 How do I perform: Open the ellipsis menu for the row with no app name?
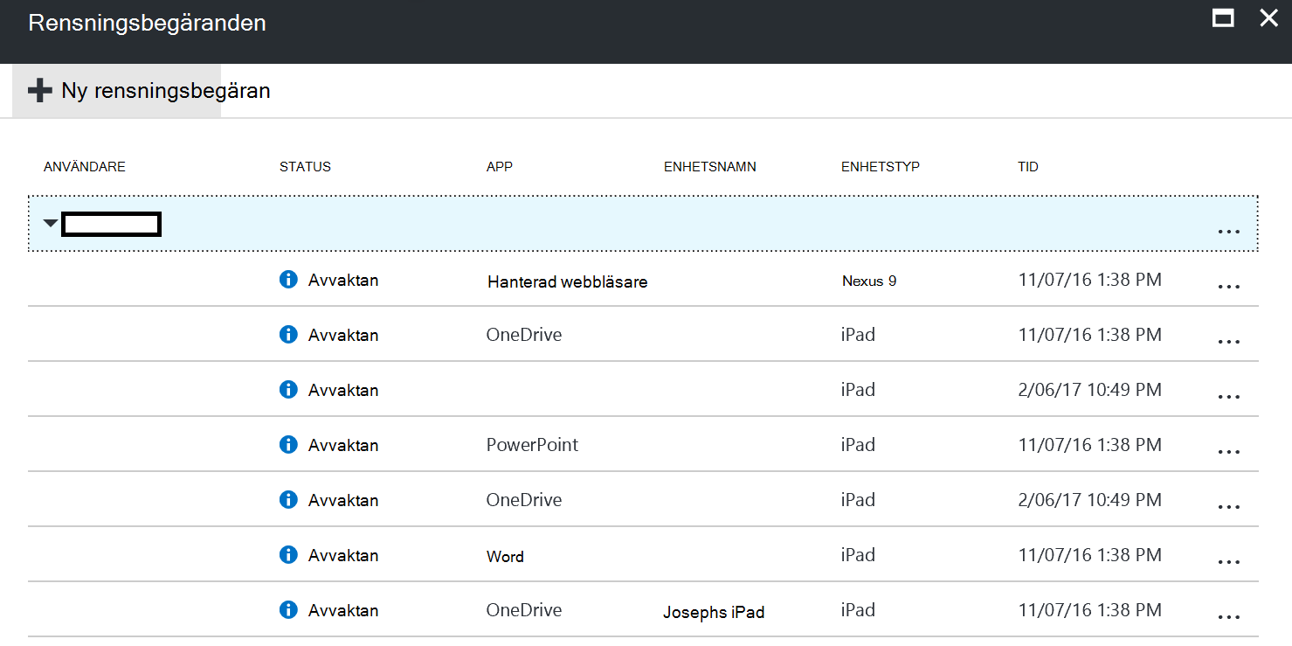(1228, 396)
